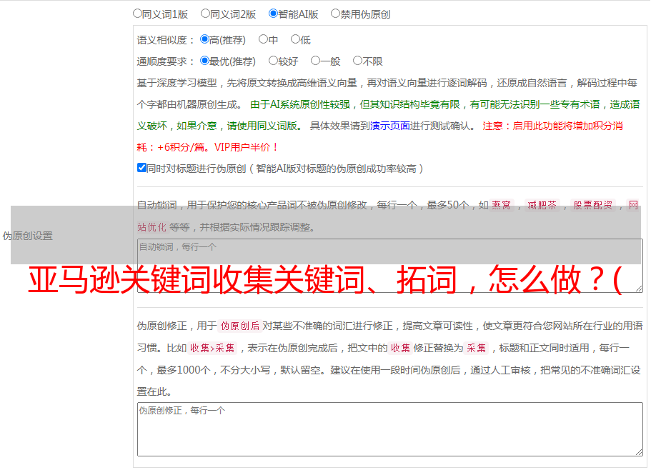
Task: Open the 演示页面 link
Action: (x=390, y=126)
